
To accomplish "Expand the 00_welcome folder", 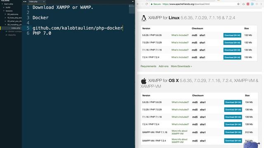I will (x=5, y=14).
